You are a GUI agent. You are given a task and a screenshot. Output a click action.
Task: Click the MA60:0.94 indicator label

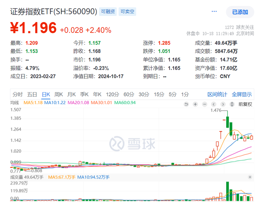click(125, 103)
